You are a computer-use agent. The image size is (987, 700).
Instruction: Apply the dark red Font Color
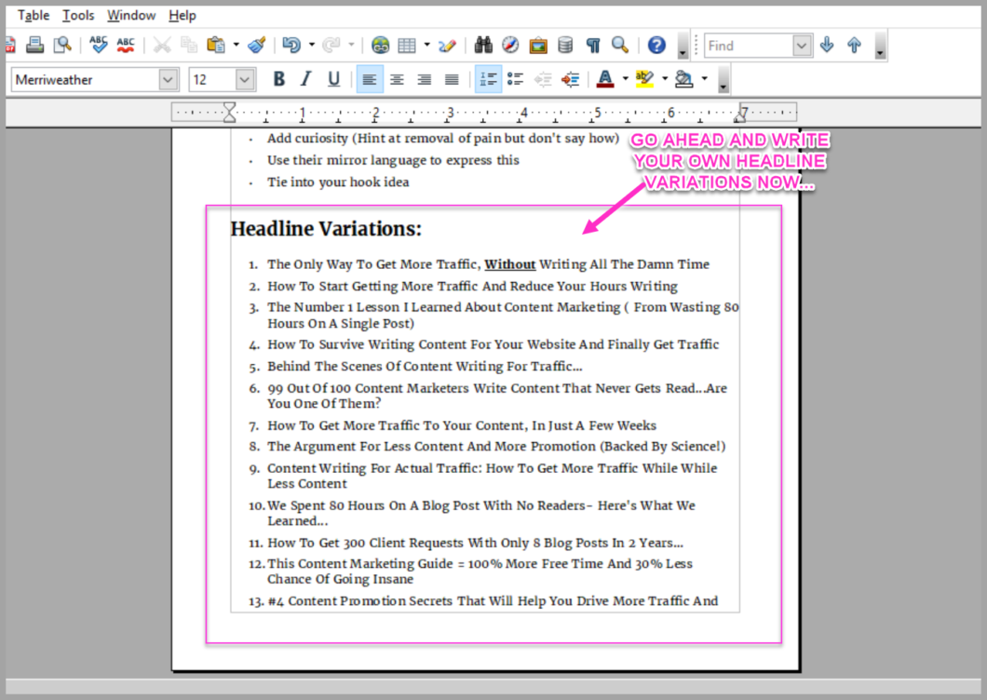coord(605,79)
